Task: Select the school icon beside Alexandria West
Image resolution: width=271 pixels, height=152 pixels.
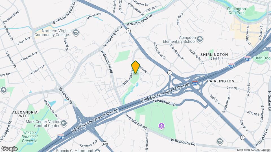Action: click(x=3, y=90)
